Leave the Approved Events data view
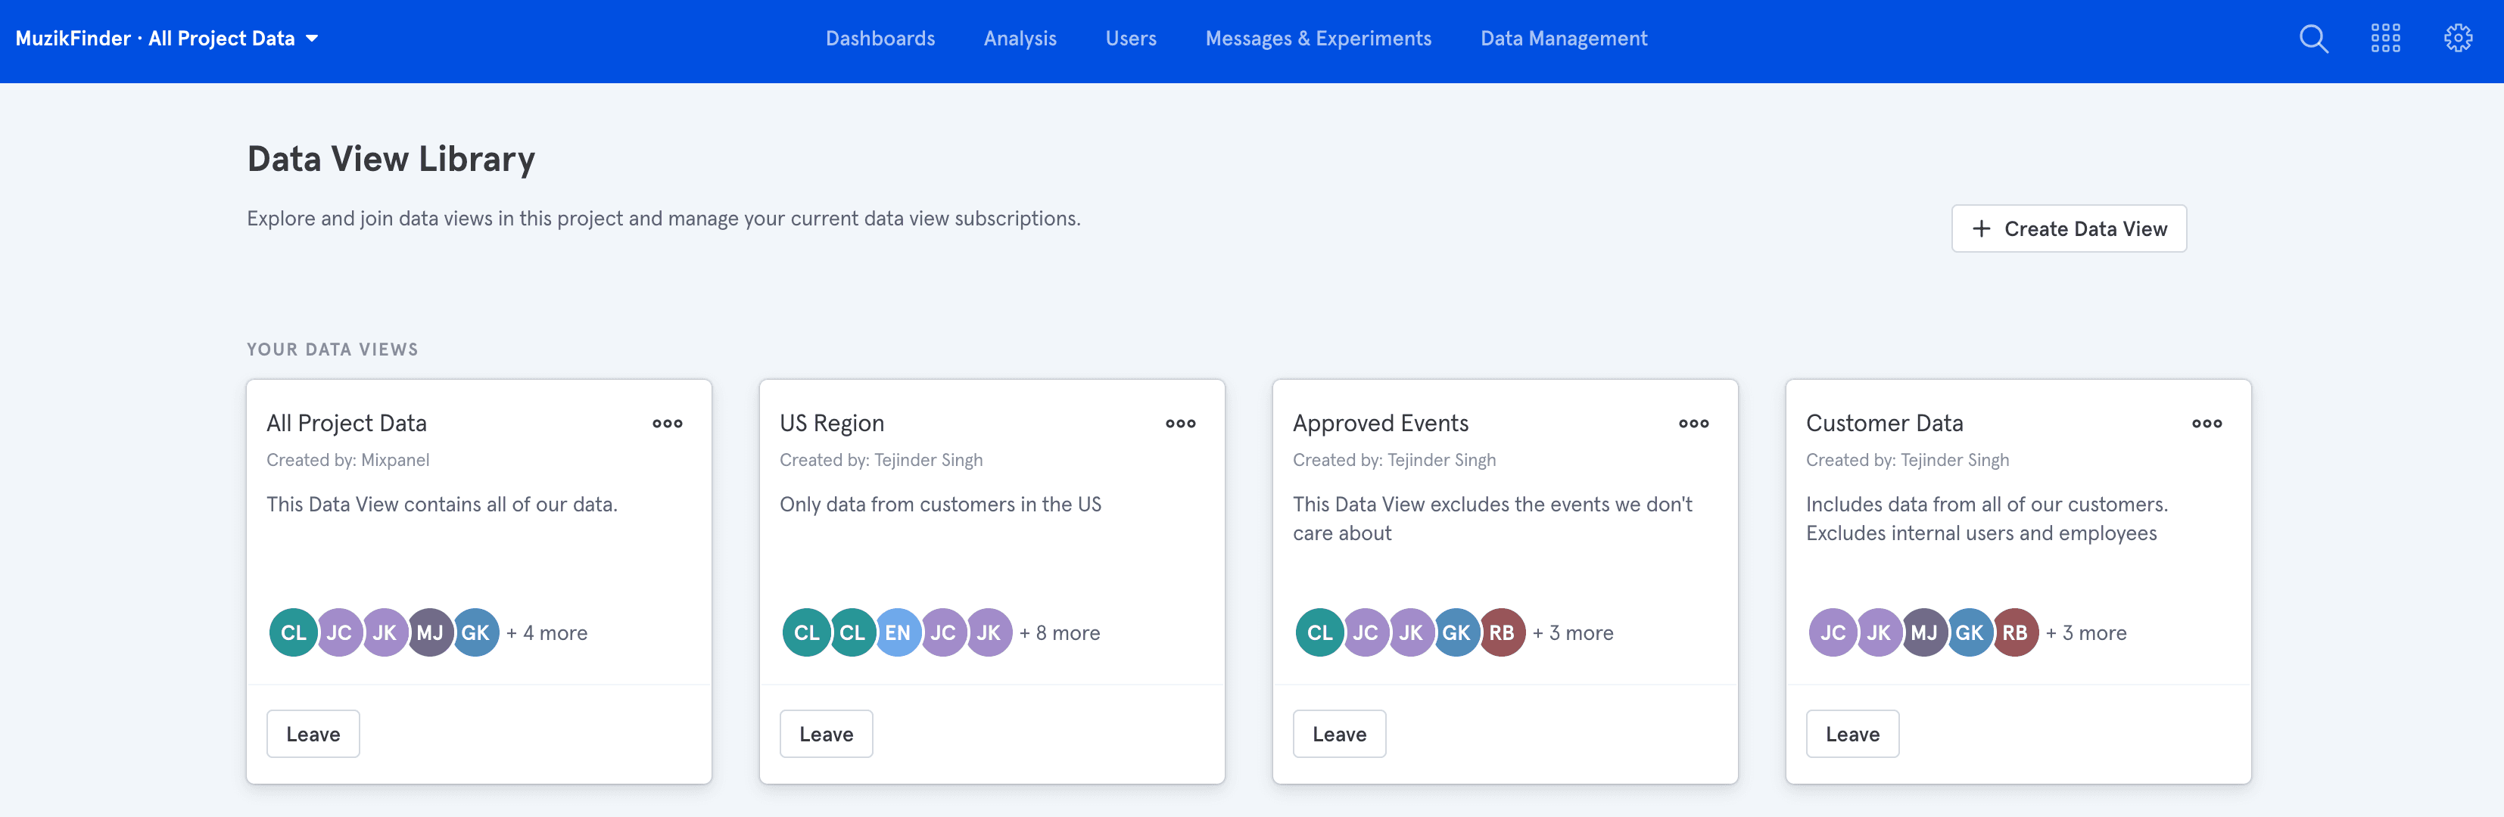 [x=1338, y=734]
